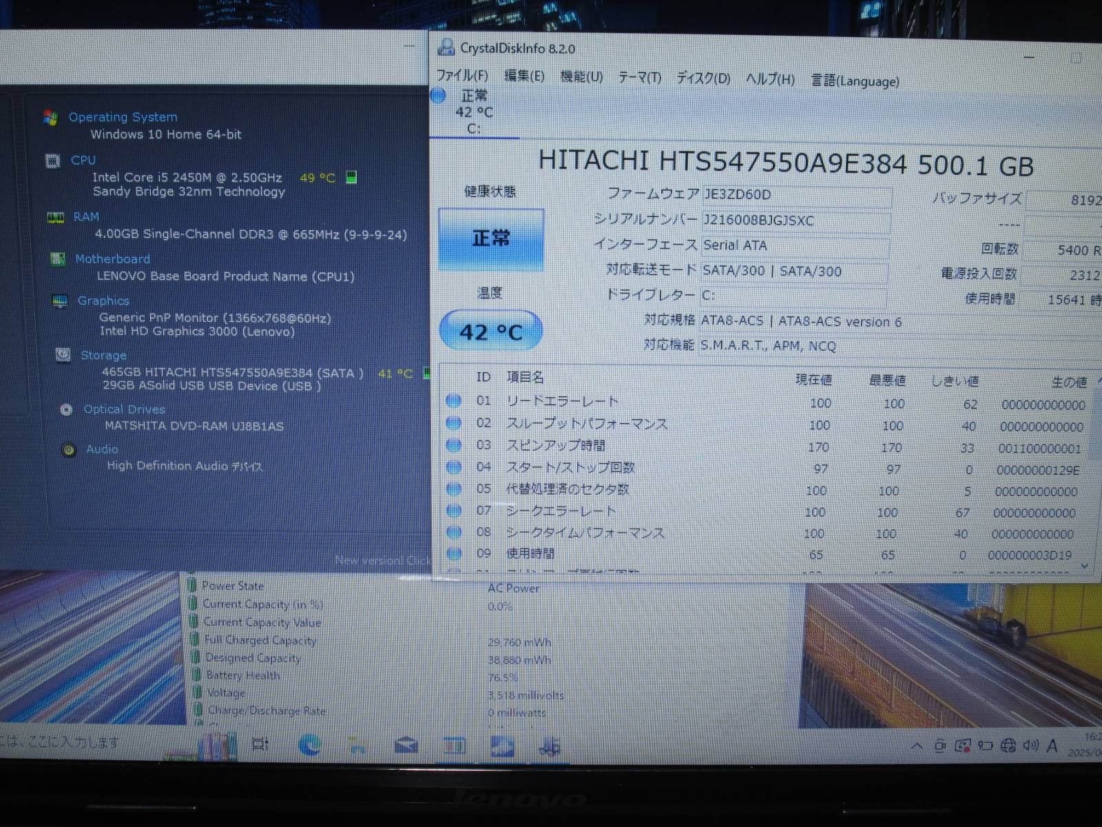Click status circle for row 03 スピンアップ時間
Image resolution: width=1102 pixels, height=827 pixels.
(x=453, y=445)
